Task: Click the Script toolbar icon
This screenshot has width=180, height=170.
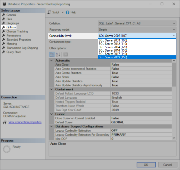Action: click(x=49, y=12)
